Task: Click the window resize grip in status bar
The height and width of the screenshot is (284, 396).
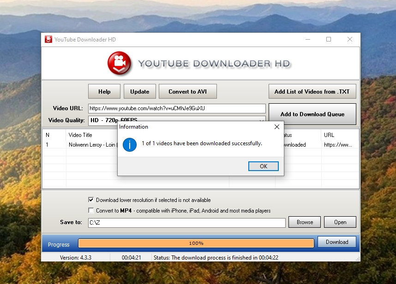Action: (x=358, y=259)
